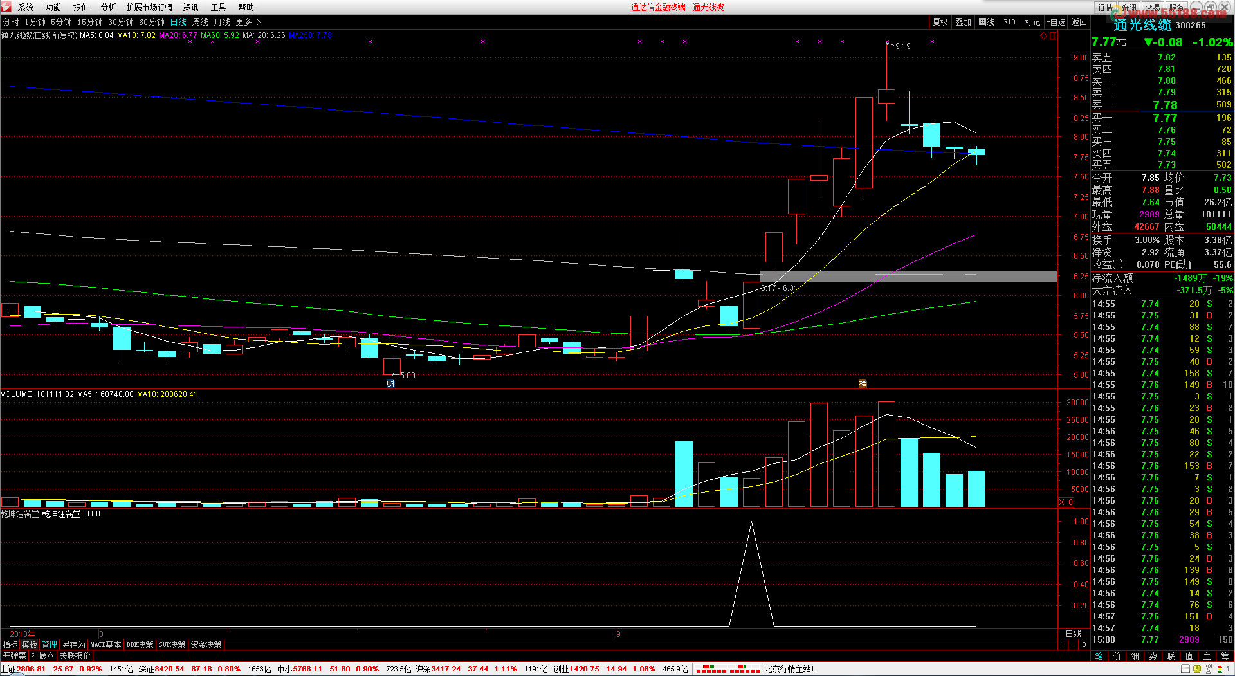Reset chart zoom with 0 button

click(1084, 644)
